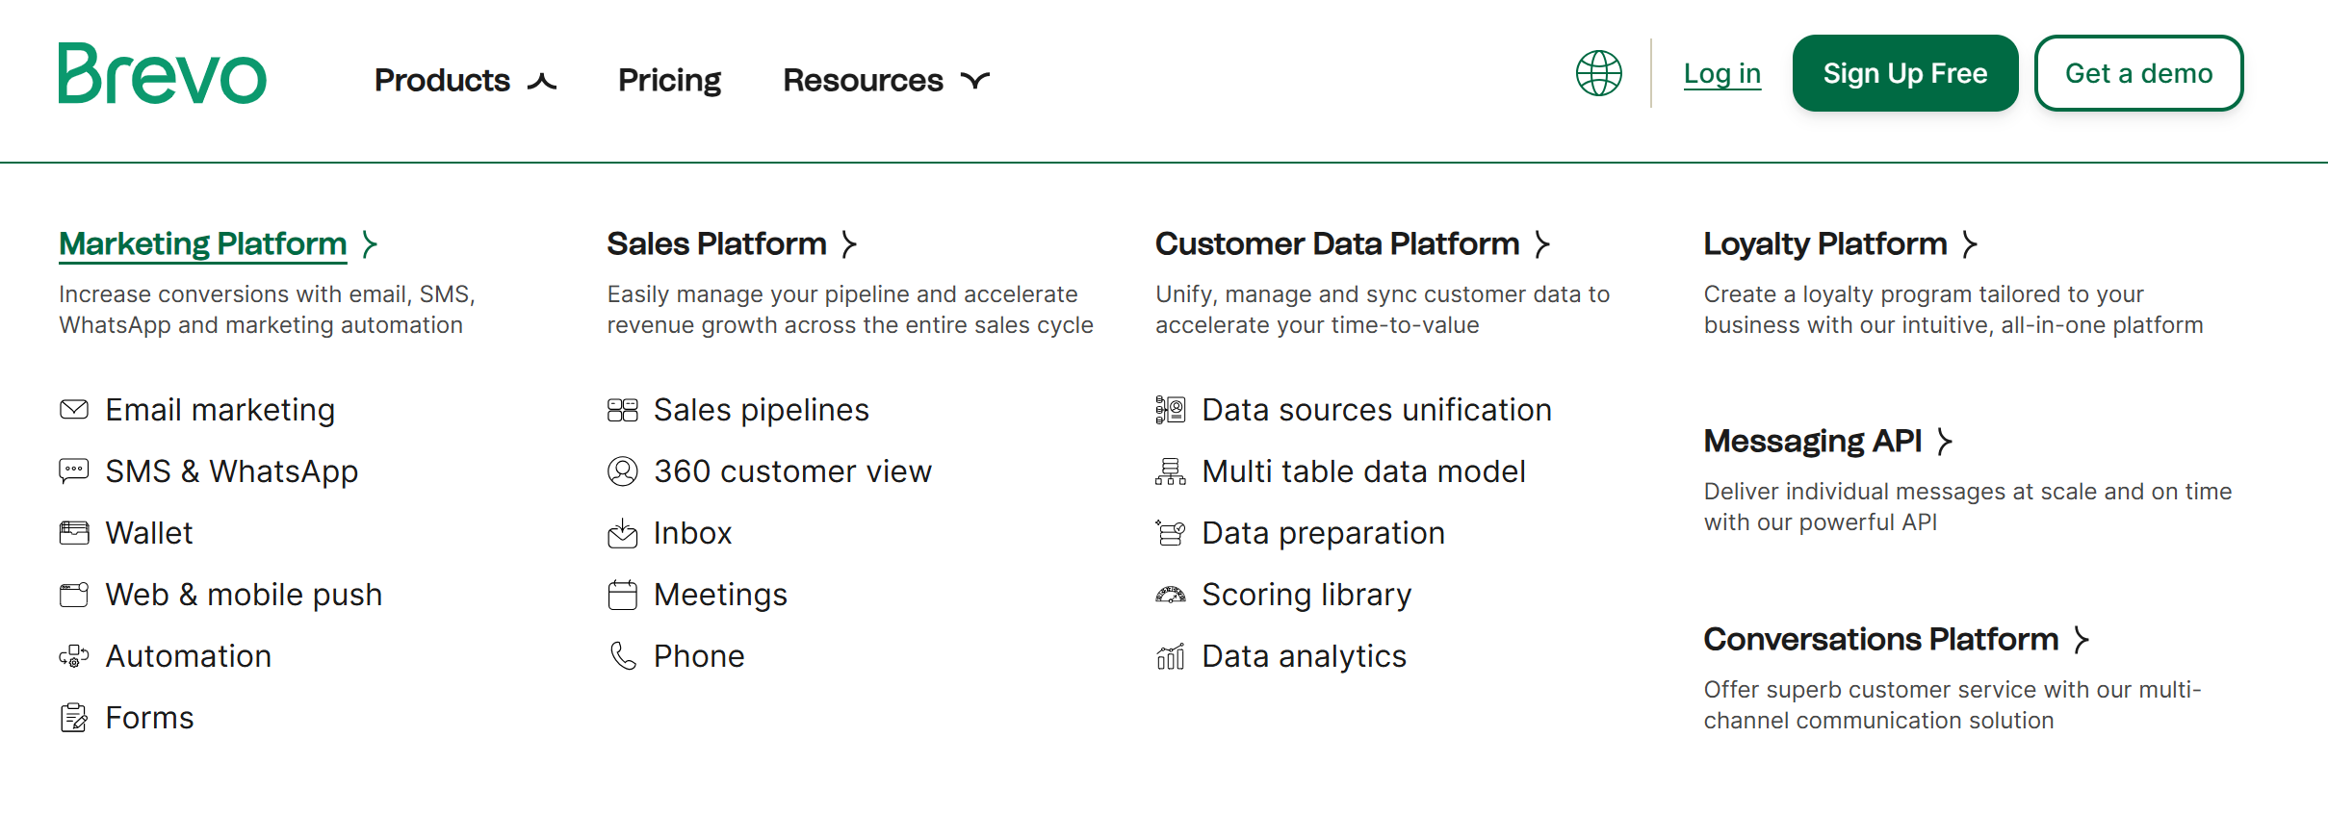
Task: Open the Loyalty Platform heading link
Action: click(x=1825, y=244)
